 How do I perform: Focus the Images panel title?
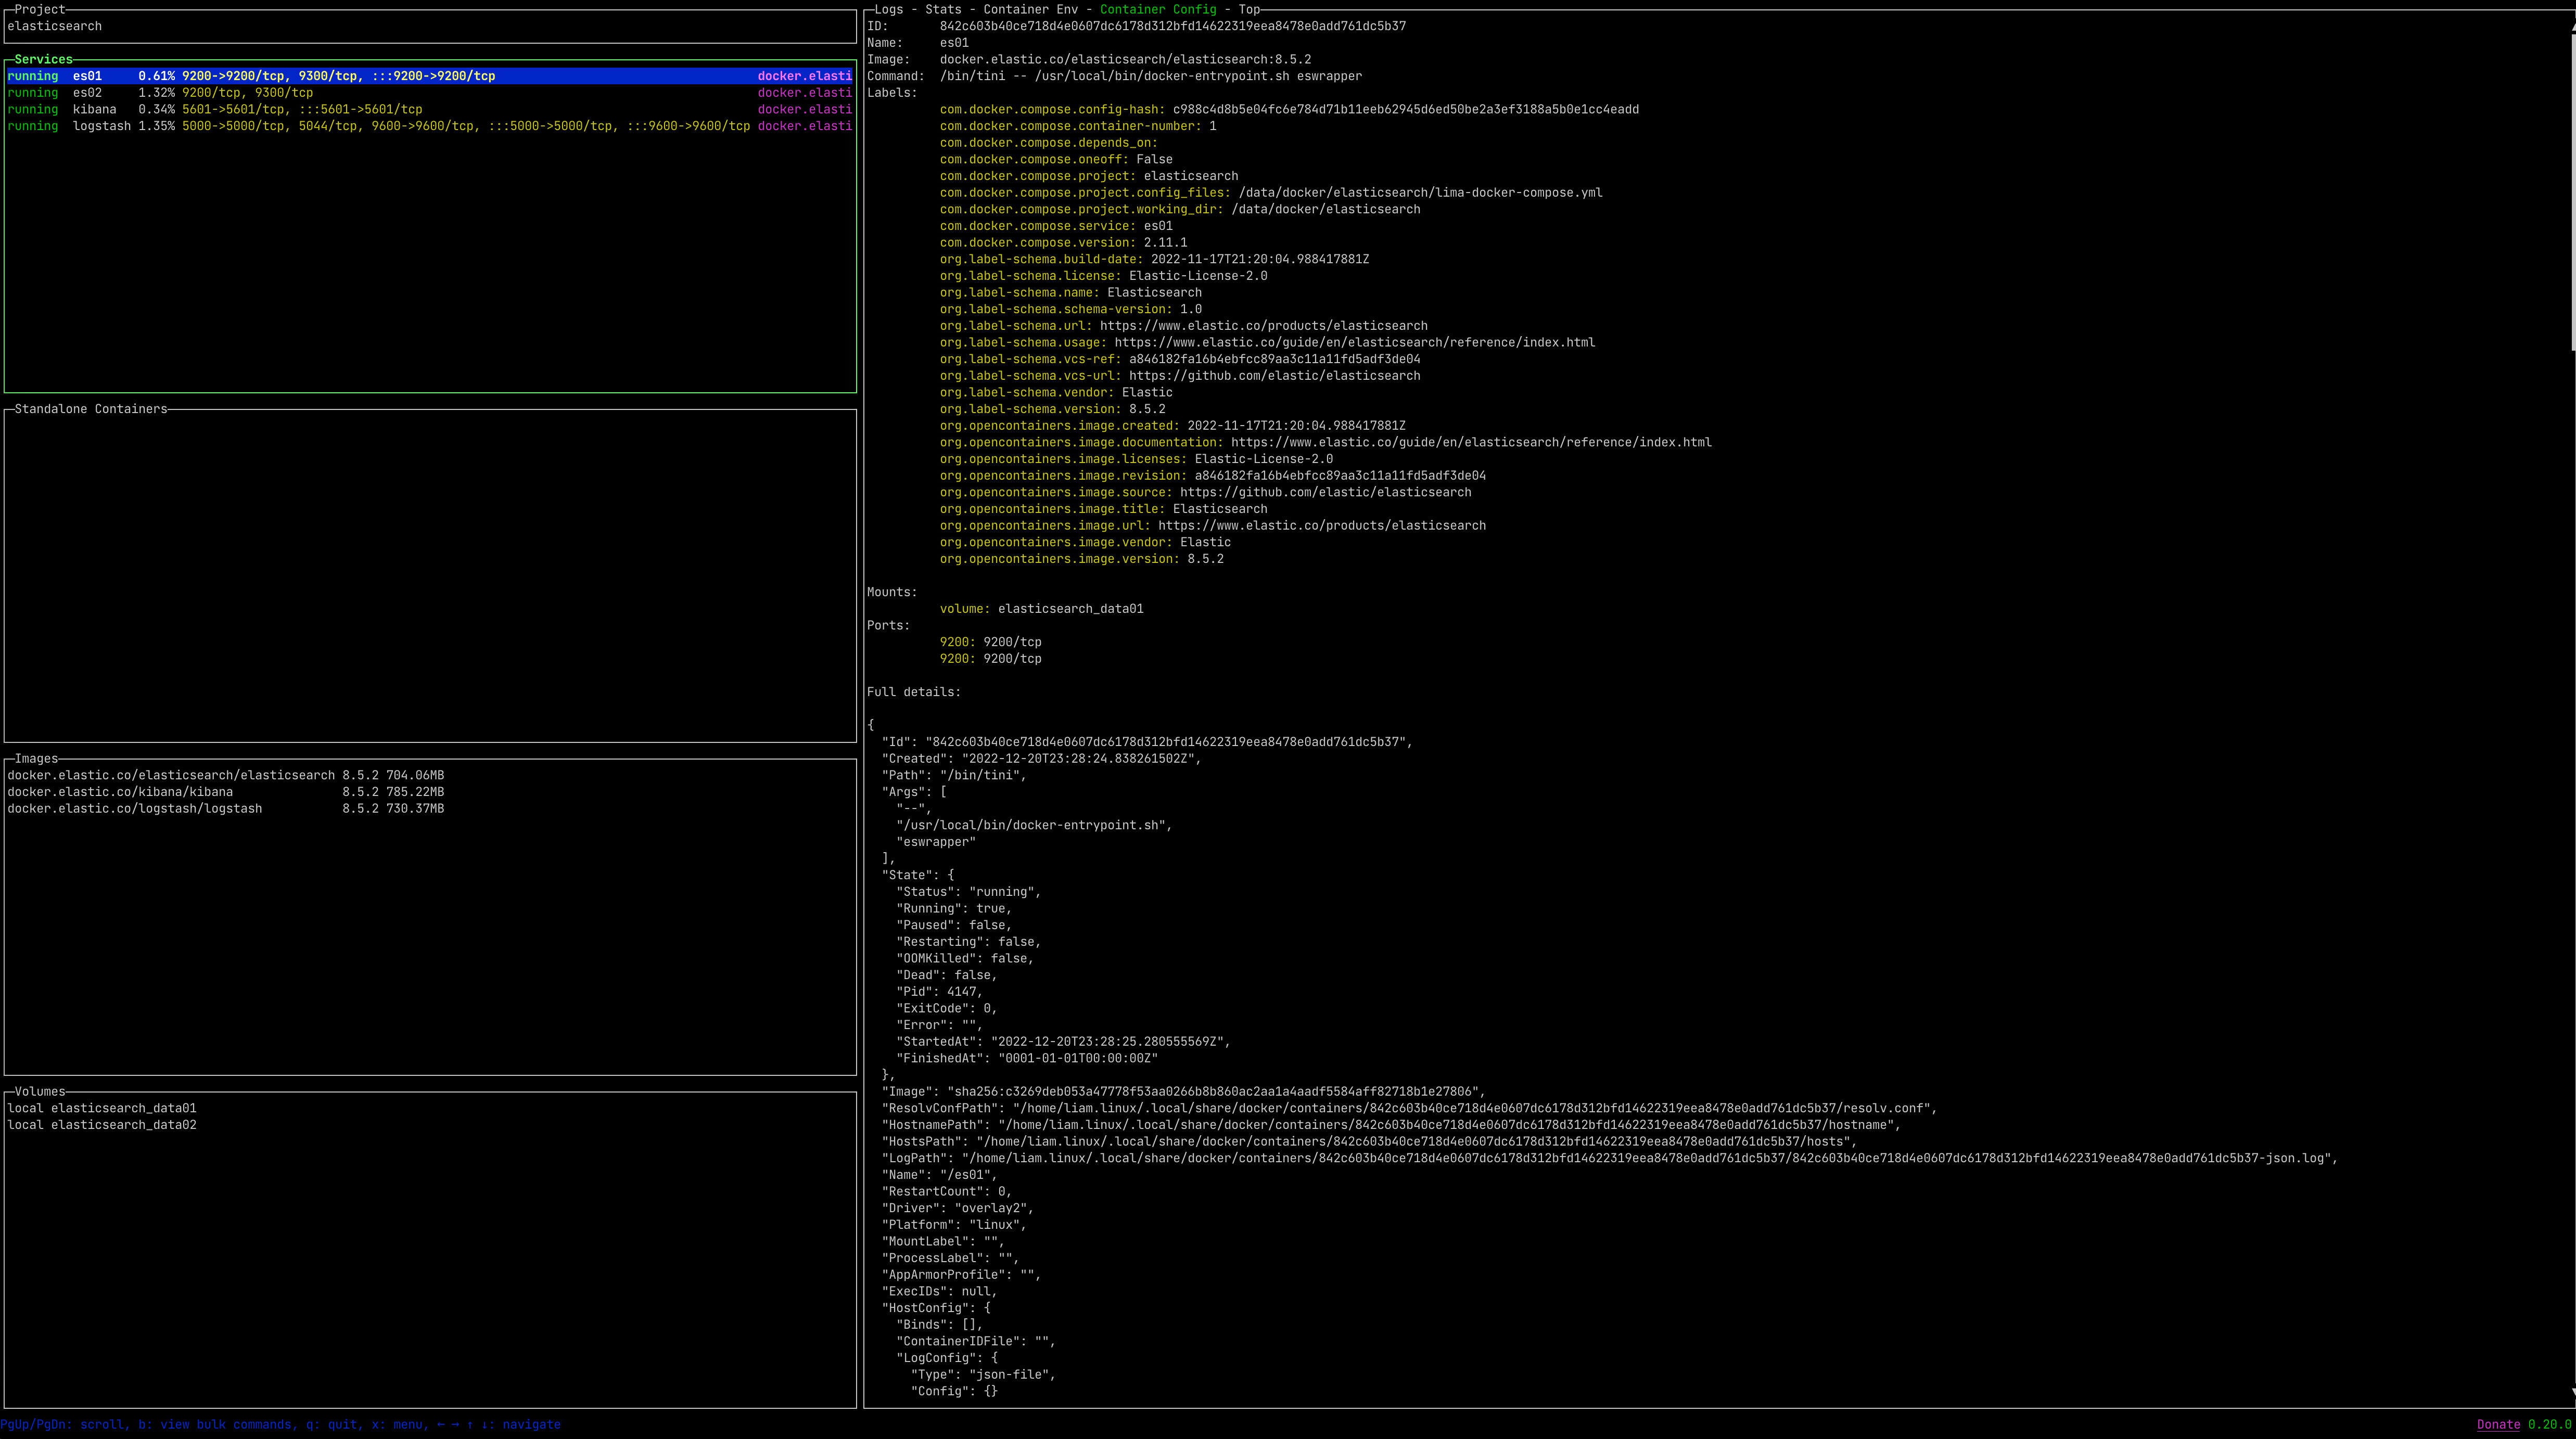[x=36, y=759]
